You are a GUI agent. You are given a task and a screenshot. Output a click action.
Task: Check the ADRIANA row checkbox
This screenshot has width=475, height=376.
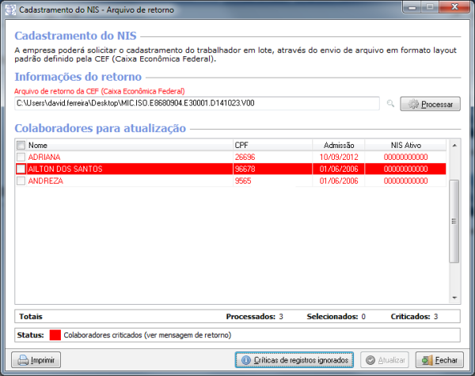(21, 157)
